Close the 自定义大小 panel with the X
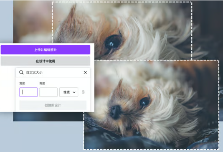 click(85, 72)
